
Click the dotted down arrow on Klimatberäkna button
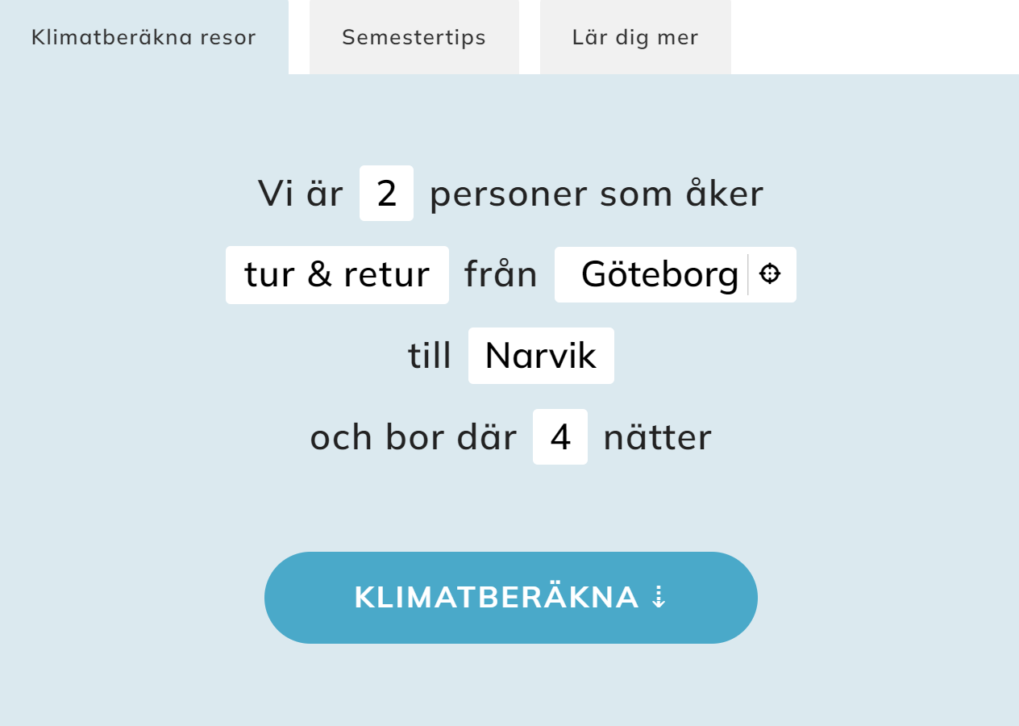click(x=659, y=598)
